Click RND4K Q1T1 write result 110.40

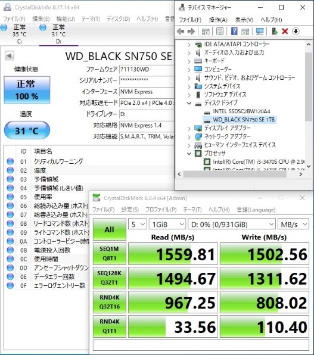pyautogui.click(x=265, y=326)
